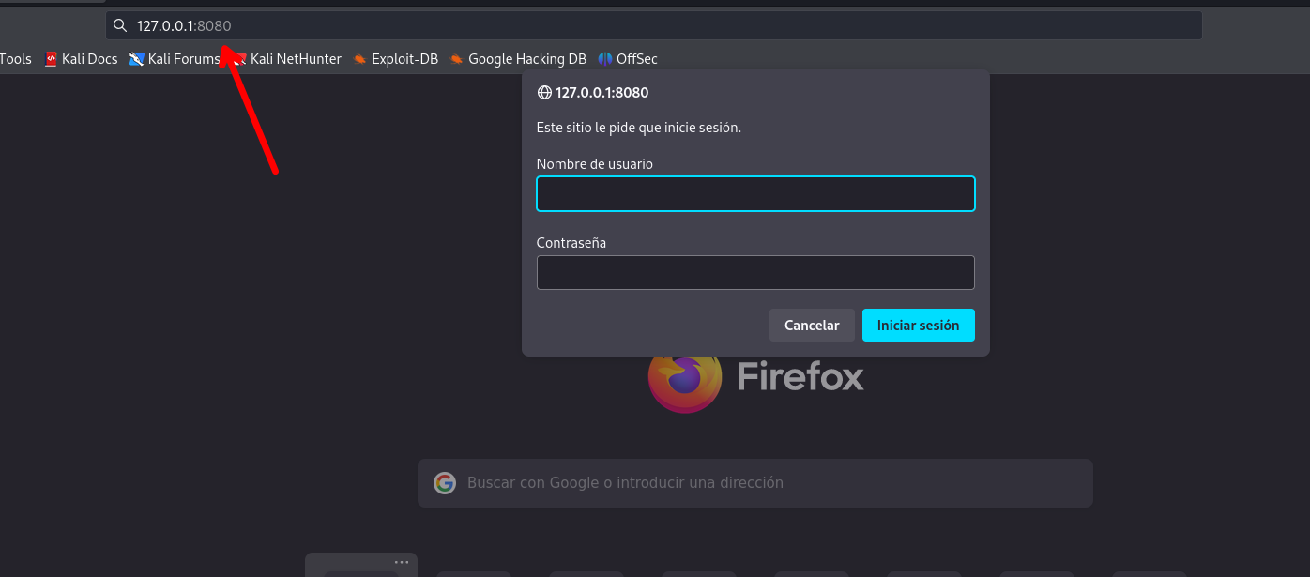Image resolution: width=1310 pixels, height=577 pixels.
Task: Click the Firefox wordmark text
Action: 800,377
